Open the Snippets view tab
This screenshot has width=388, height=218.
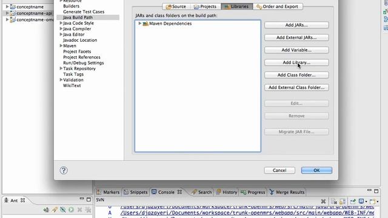[136, 192]
